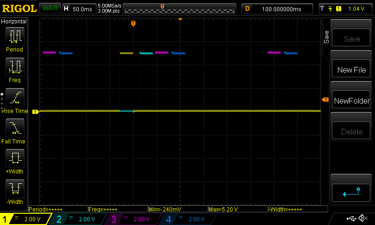Click the trigger falling edge slope icon
Image resolution: width=375 pixels, height=225 pixels.
[x=330, y=9]
